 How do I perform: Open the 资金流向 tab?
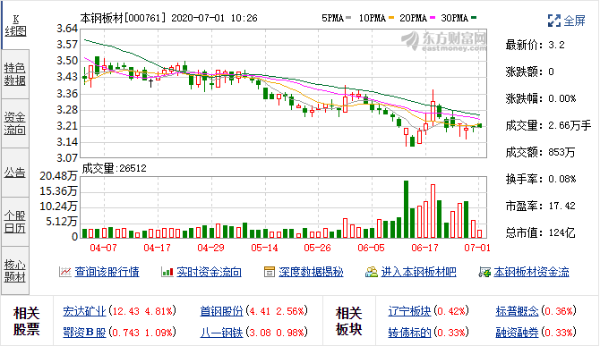click(15, 123)
